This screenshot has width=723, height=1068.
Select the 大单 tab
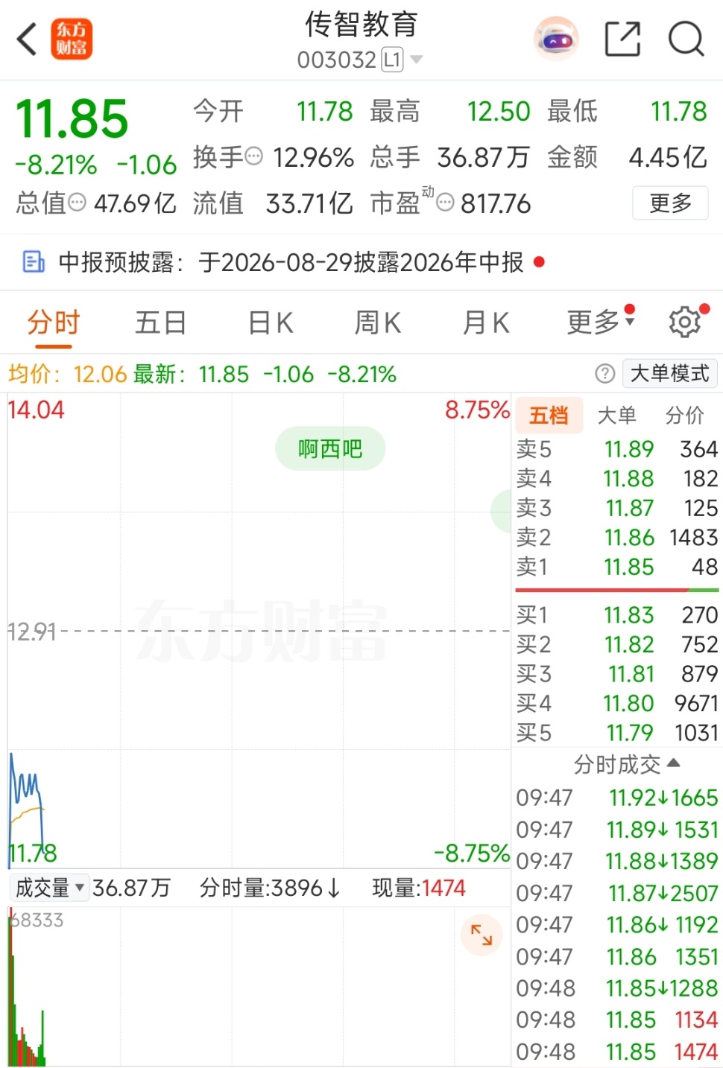(616, 415)
